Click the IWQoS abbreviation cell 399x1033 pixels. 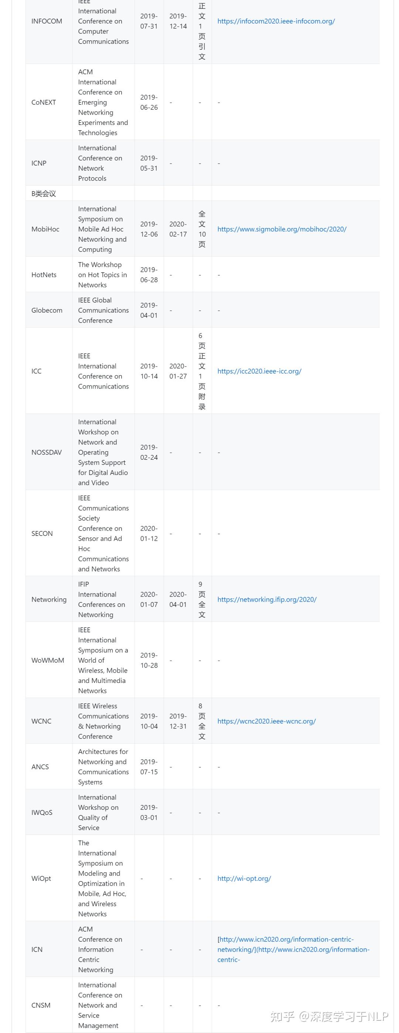42,812
